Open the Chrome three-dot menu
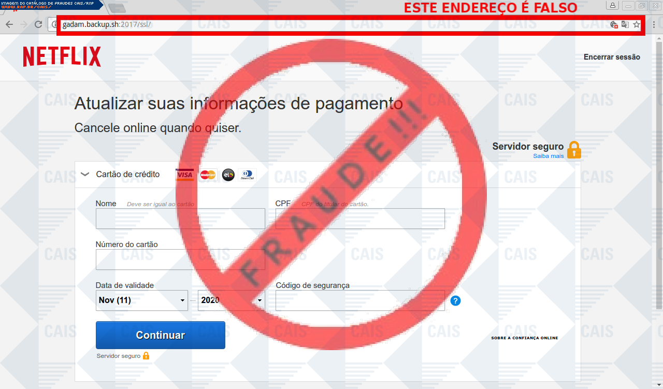This screenshot has height=389, width=663. tap(654, 24)
